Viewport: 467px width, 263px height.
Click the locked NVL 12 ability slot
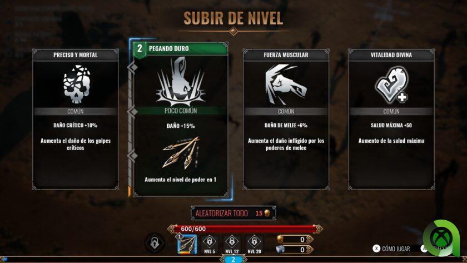pyautogui.click(x=232, y=244)
